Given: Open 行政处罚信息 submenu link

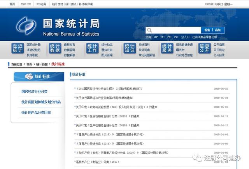Looking at the screenshot, I should 184,55.
